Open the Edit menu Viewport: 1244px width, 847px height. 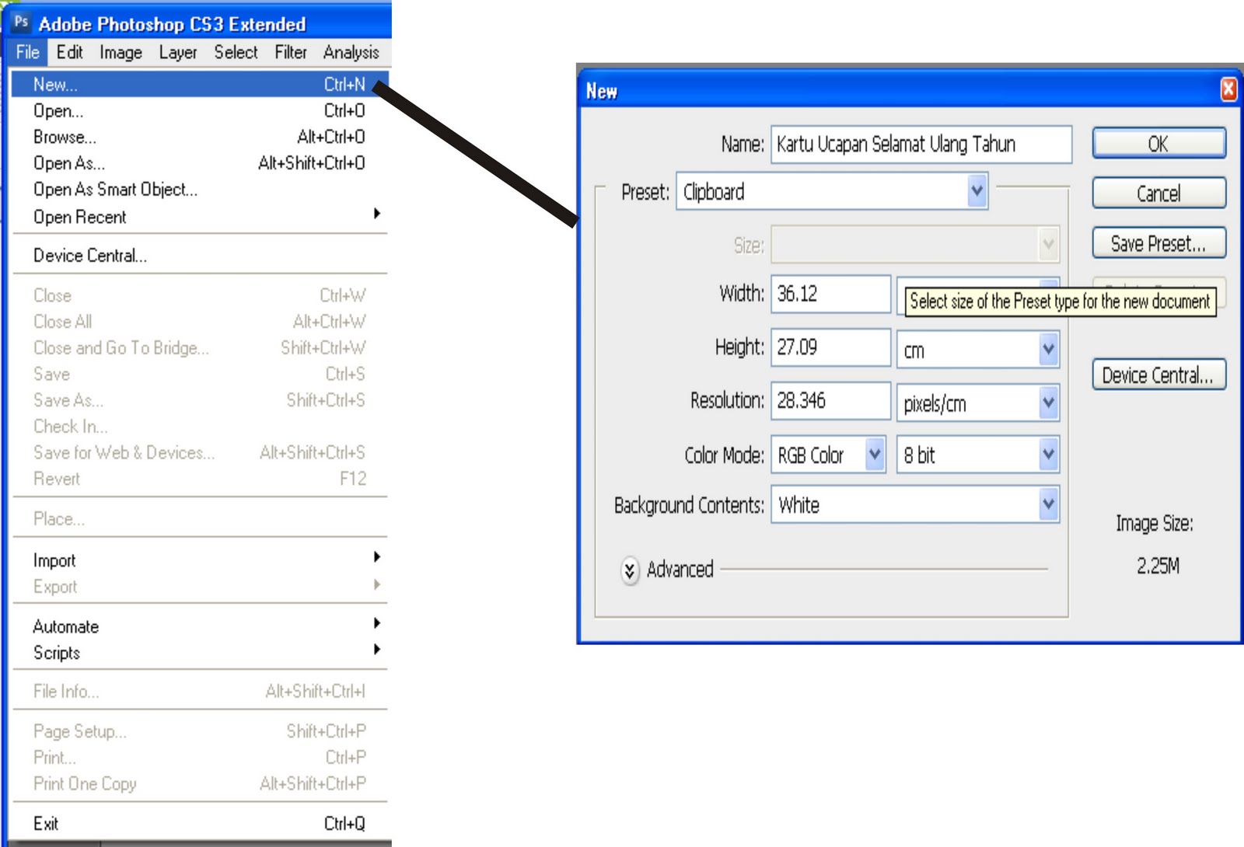tap(69, 52)
